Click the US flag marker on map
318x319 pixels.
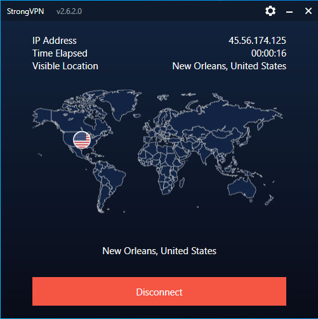(82, 140)
